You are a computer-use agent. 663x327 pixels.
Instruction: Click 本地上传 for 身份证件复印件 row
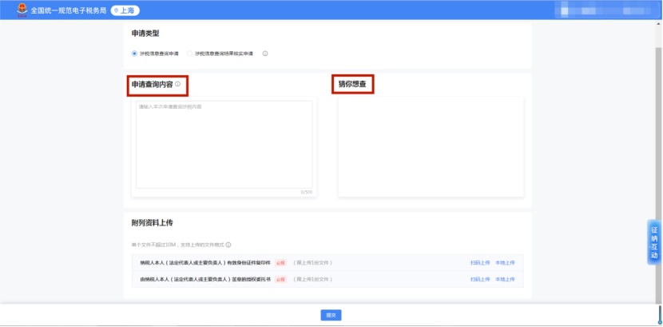505,262
